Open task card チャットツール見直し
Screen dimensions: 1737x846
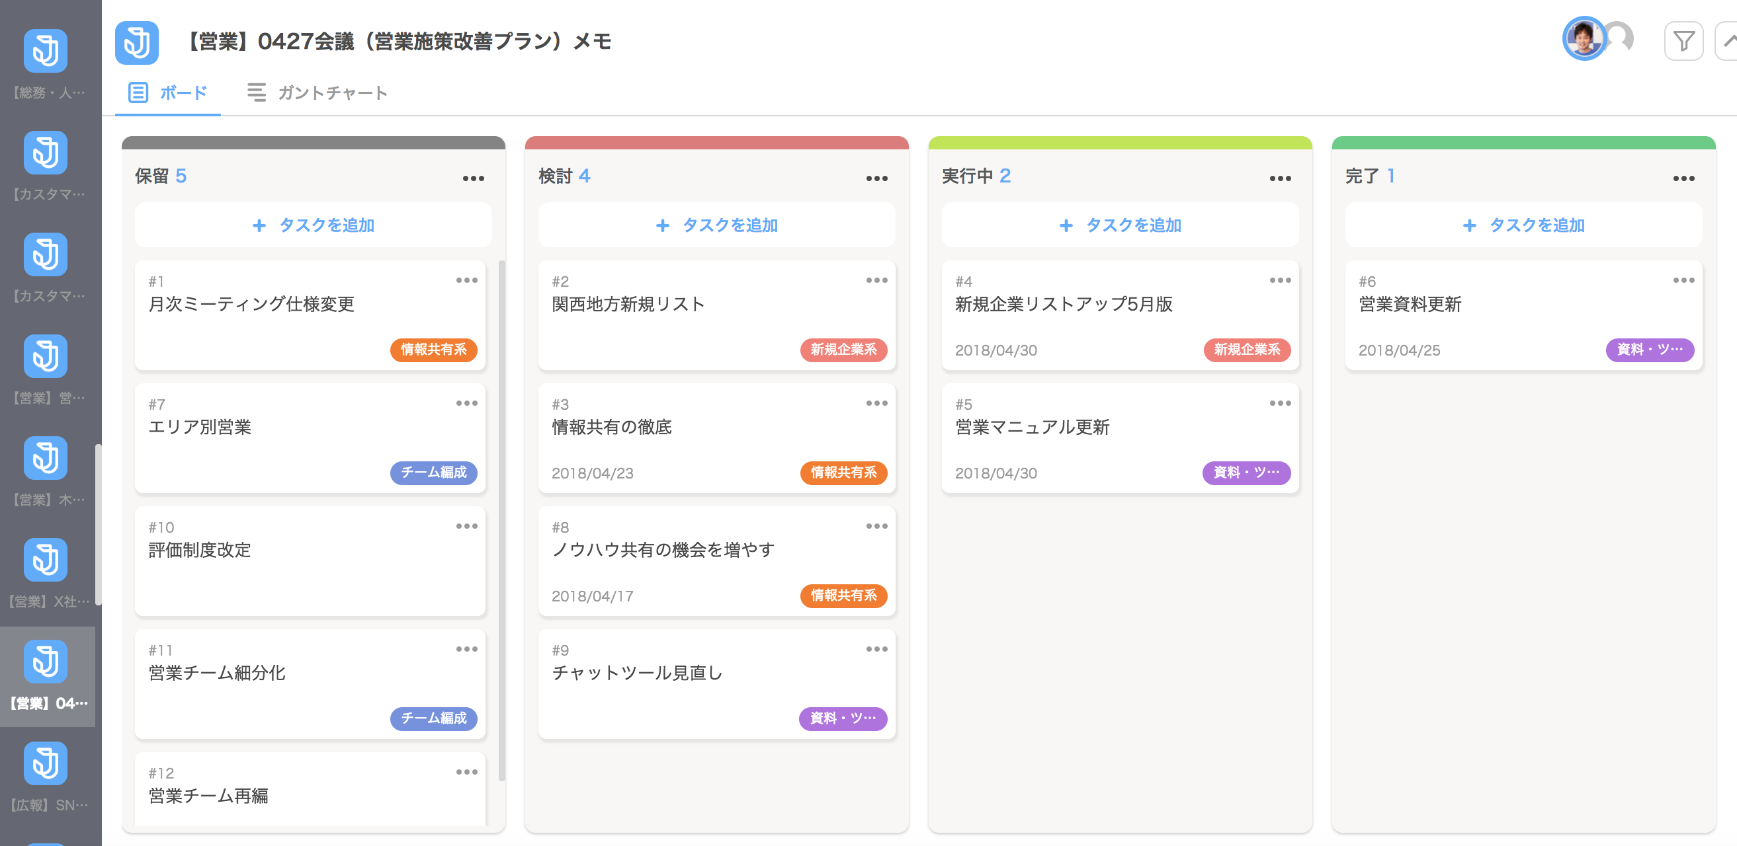click(x=717, y=684)
